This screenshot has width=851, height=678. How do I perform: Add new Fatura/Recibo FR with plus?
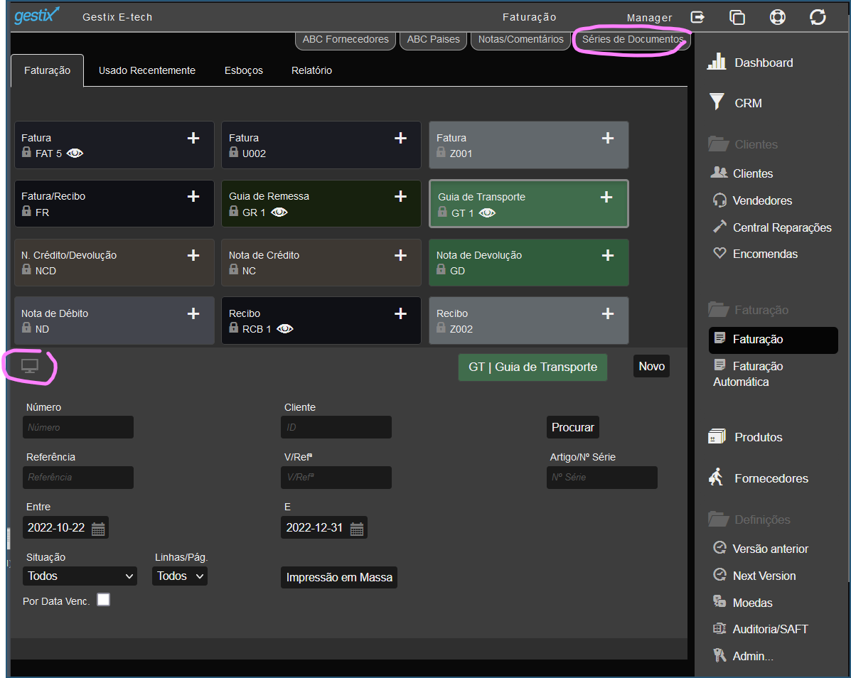[x=193, y=196]
